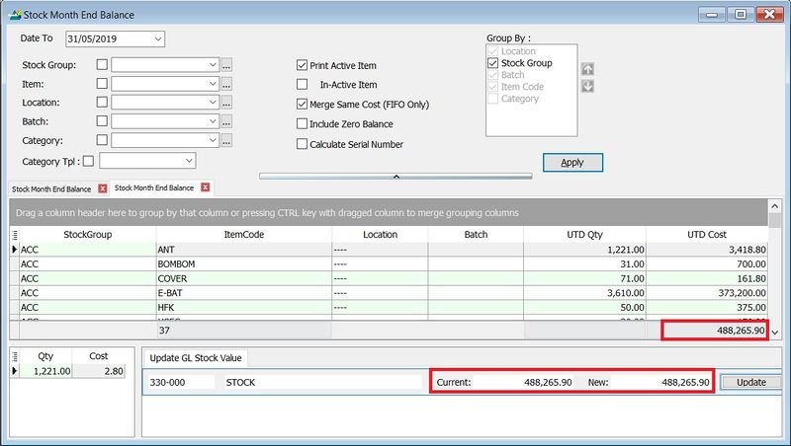Select the first Stock Month End Balance tab
The width and height of the screenshot is (791, 446).
click(x=51, y=188)
